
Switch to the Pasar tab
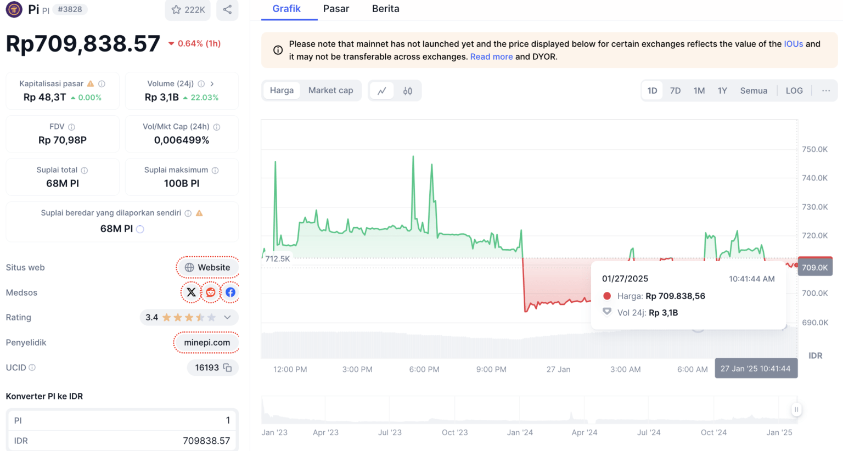coord(336,9)
